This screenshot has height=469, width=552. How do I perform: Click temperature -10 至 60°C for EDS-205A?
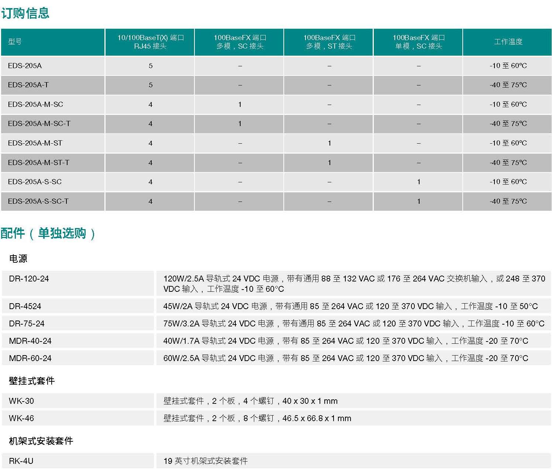(x=508, y=66)
